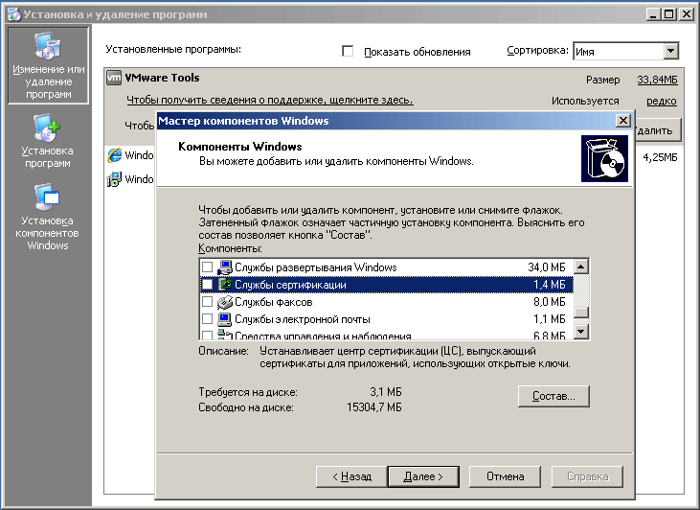Click the VMware support info link
Viewport: 700px width, 510px height.
270,100
